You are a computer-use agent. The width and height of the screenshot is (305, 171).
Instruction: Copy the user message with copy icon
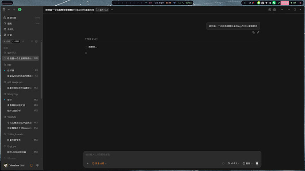coord(254,32)
